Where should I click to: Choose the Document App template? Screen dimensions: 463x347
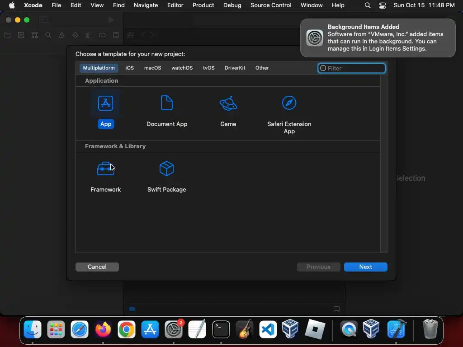click(167, 103)
